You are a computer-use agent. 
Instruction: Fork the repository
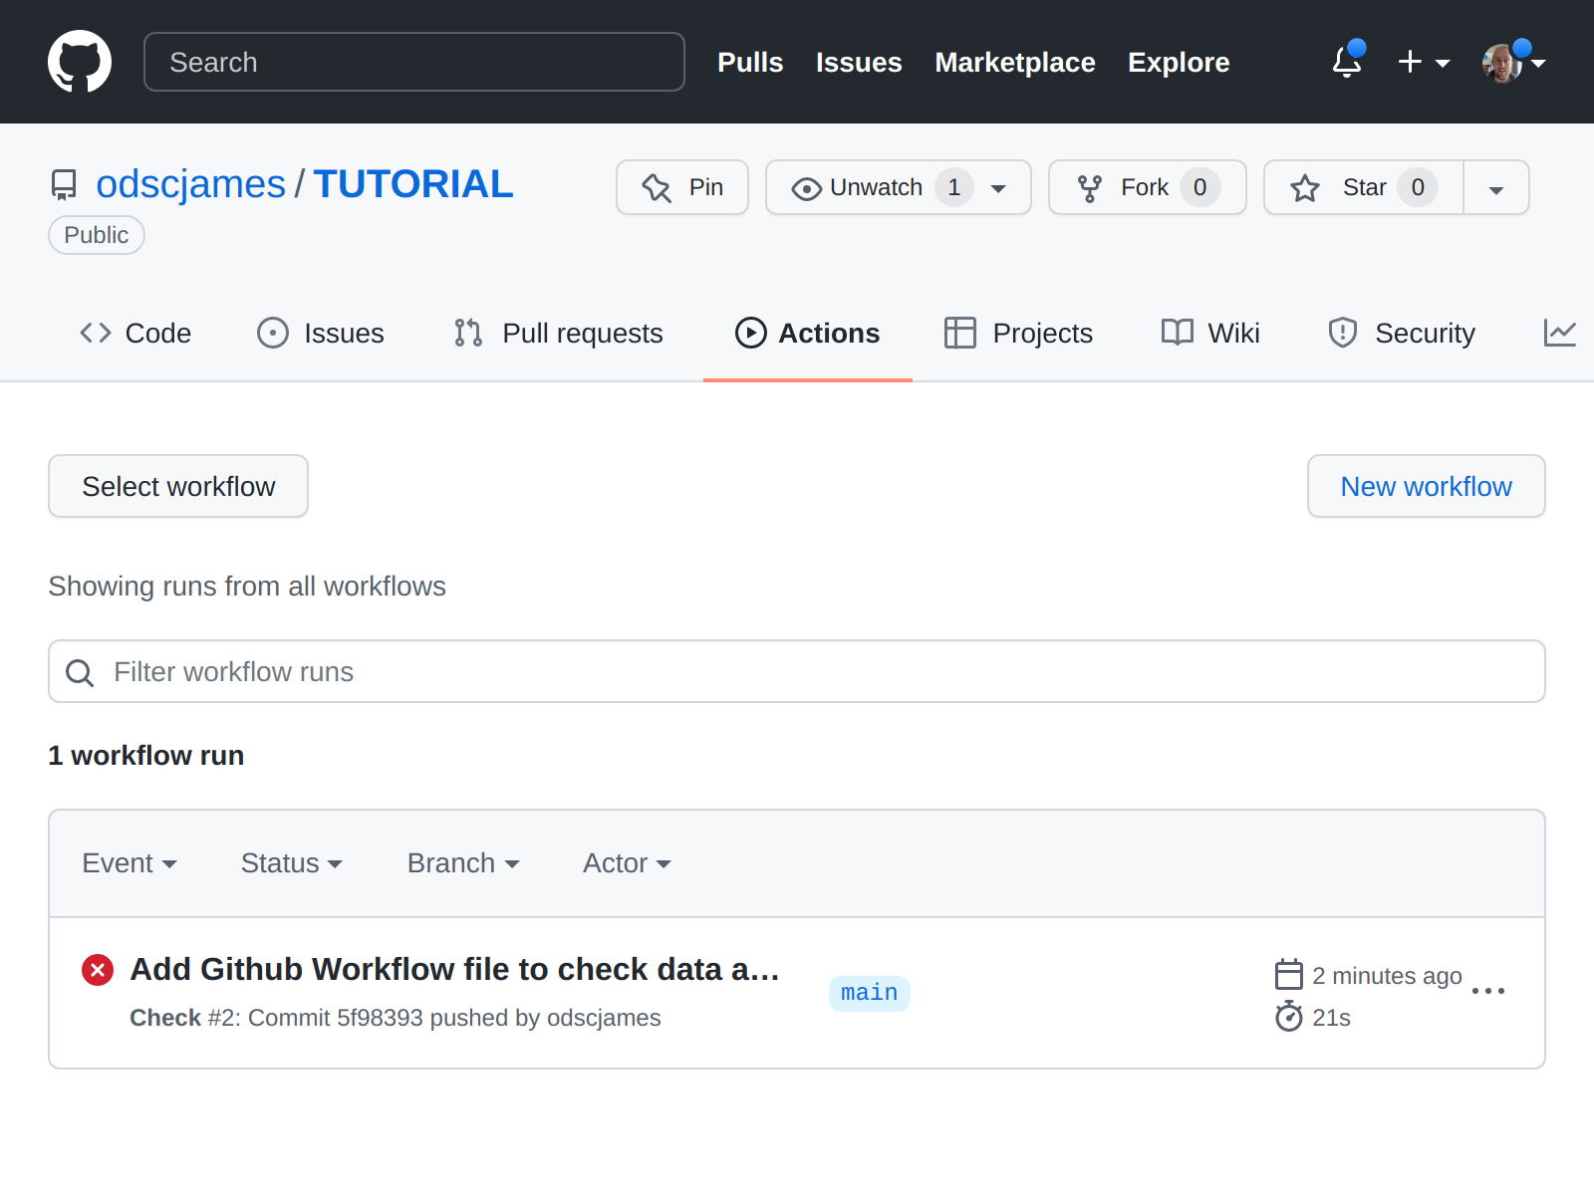click(1148, 187)
